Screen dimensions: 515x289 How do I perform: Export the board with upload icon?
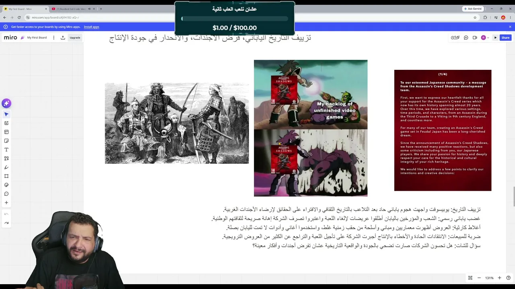tap(63, 38)
